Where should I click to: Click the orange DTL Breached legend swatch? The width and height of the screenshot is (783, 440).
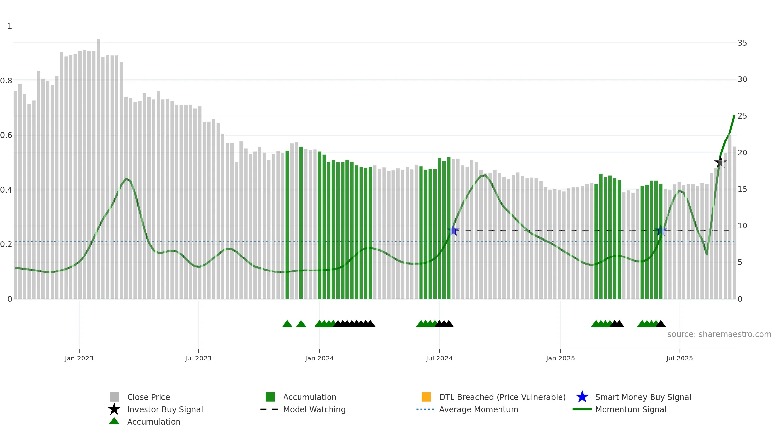click(x=426, y=397)
